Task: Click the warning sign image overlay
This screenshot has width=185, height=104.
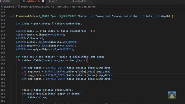Action: coord(172,95)
